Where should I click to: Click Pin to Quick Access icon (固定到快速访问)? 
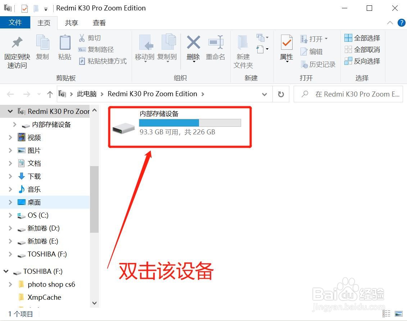click(x=17, y=43)
